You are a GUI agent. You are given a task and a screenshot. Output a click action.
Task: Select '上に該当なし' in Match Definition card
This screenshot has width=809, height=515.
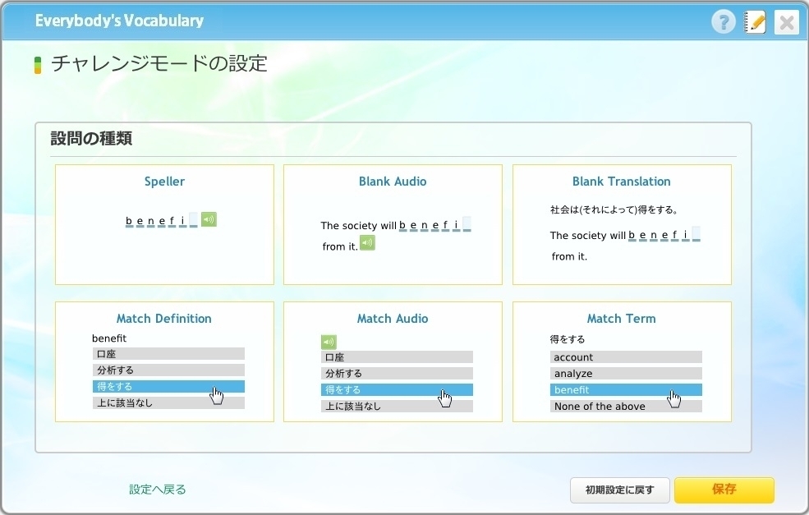point(168,403)
